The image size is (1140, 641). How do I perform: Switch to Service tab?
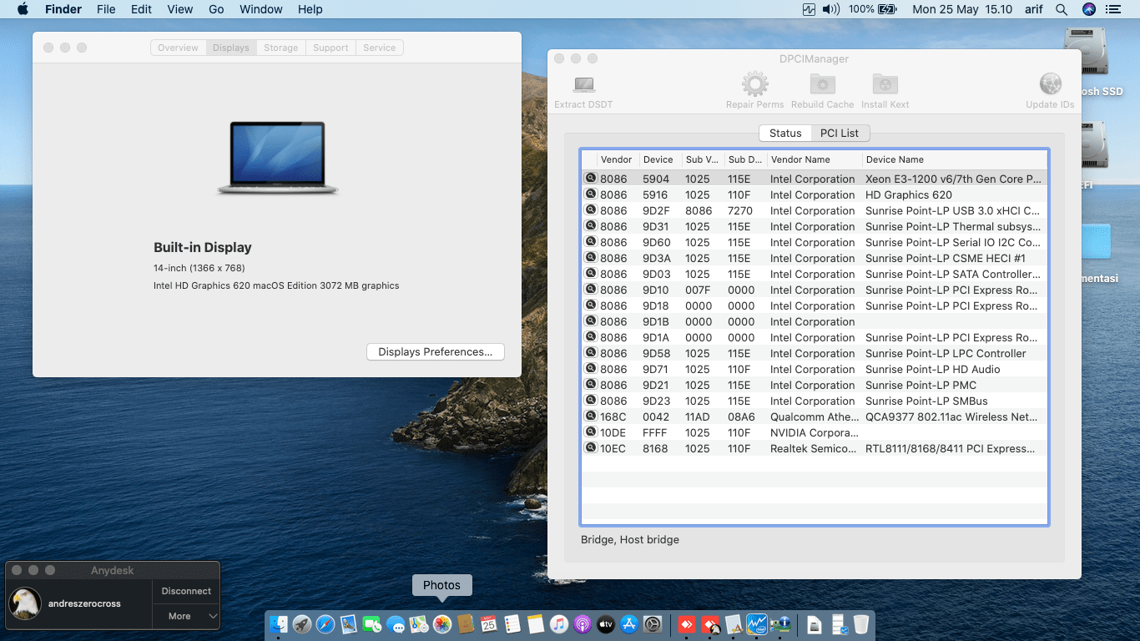tap(379, 48)
